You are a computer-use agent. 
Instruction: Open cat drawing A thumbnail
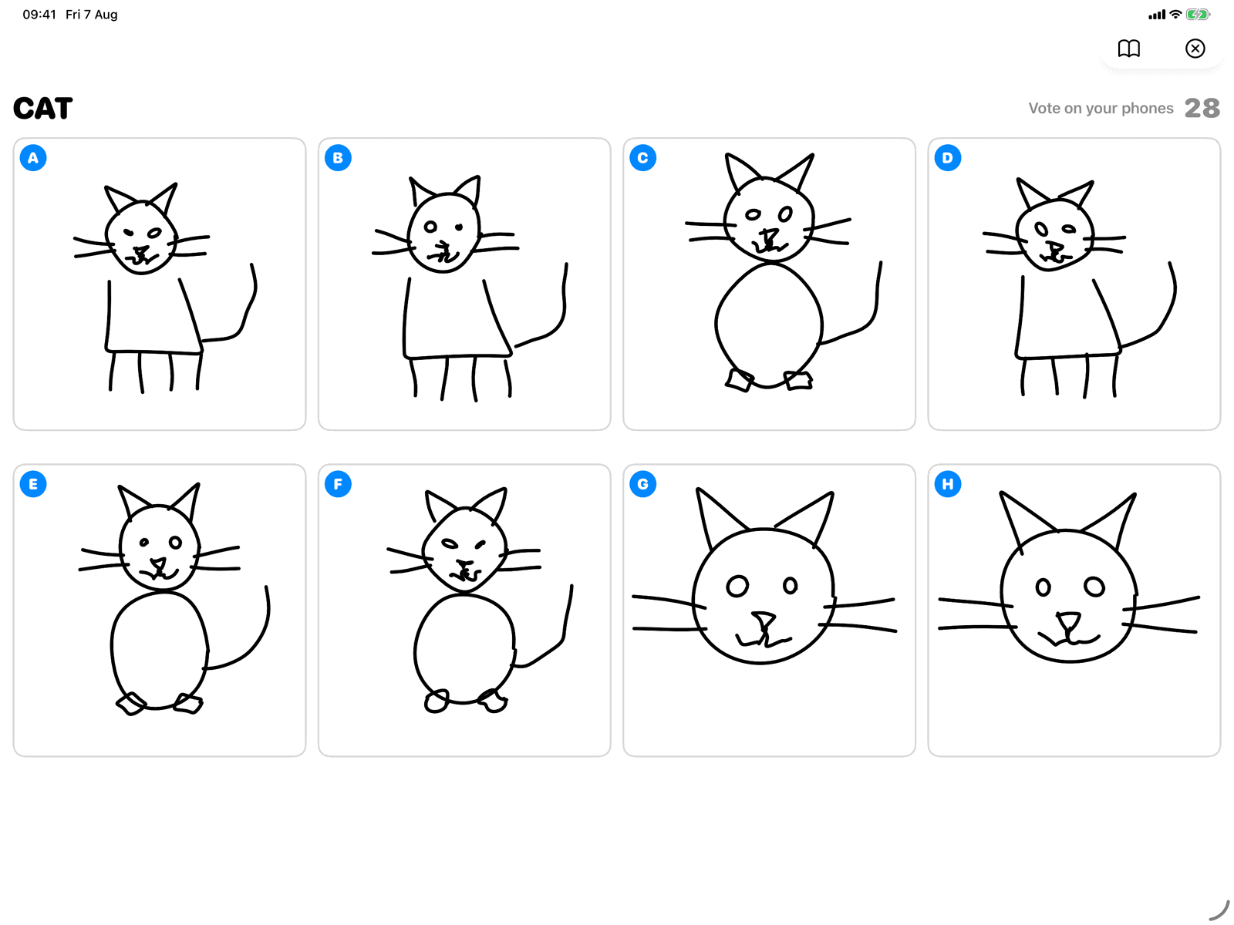pyautogui.click(x=160, y=284)
